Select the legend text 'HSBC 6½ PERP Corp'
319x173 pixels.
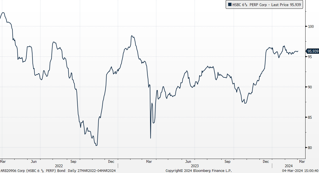coord(250,5)
